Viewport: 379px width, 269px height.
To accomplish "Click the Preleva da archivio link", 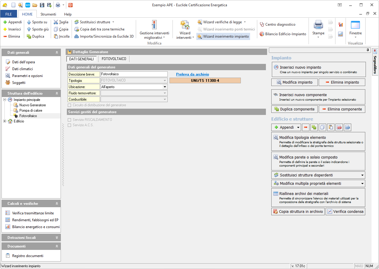I will pos(192,74).
